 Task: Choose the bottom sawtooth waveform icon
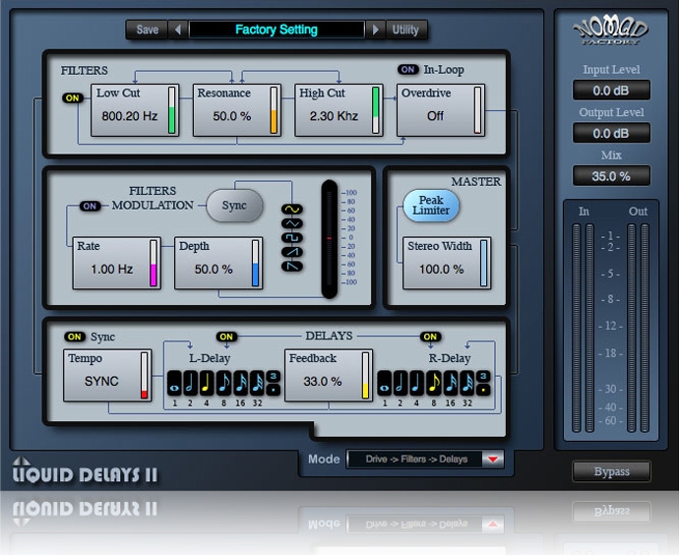[x=292, y=265]
